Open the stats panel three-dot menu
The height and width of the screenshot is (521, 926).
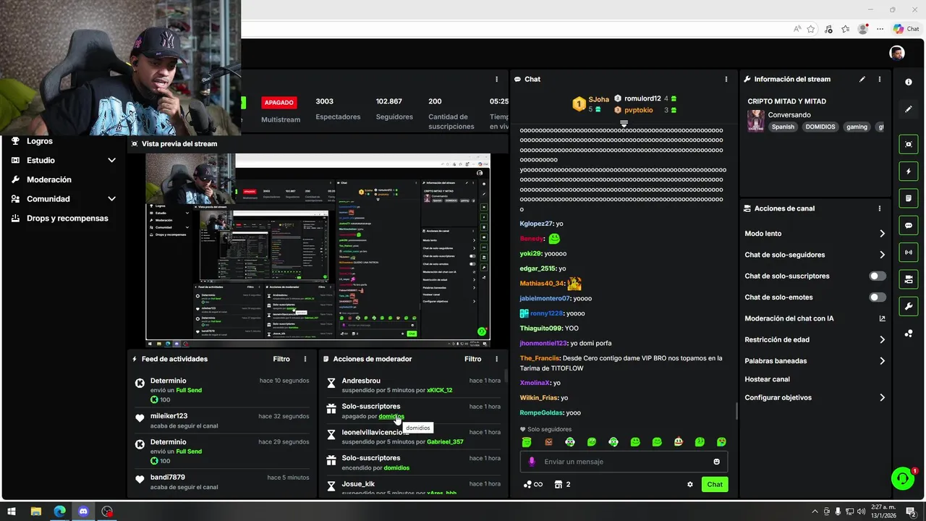496,79
